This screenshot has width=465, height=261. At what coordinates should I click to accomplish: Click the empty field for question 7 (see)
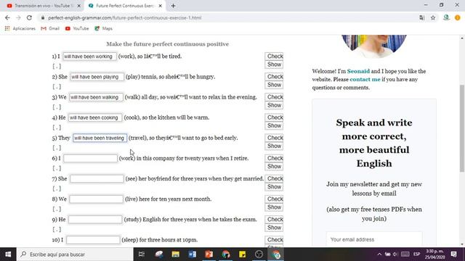click(x=97, y=179)
